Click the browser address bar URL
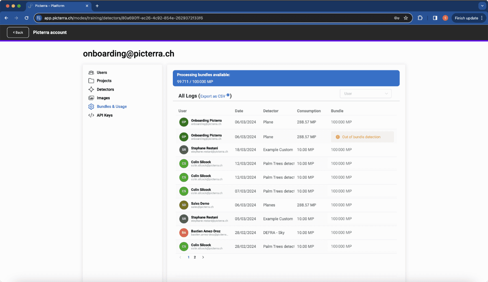Image resolution: width=488 pixels, height=282 pixels. (x=124, y=18)
